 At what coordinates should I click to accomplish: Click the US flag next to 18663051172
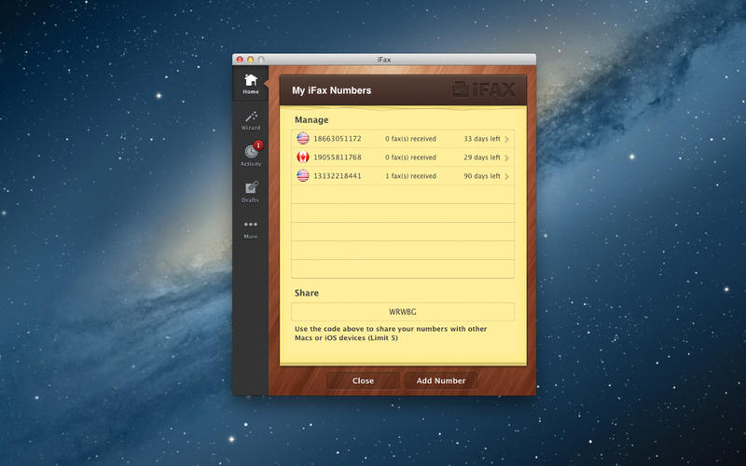click(x=303, y=139)
